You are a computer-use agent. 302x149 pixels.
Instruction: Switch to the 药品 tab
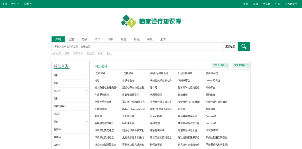[x=84, y=39]
